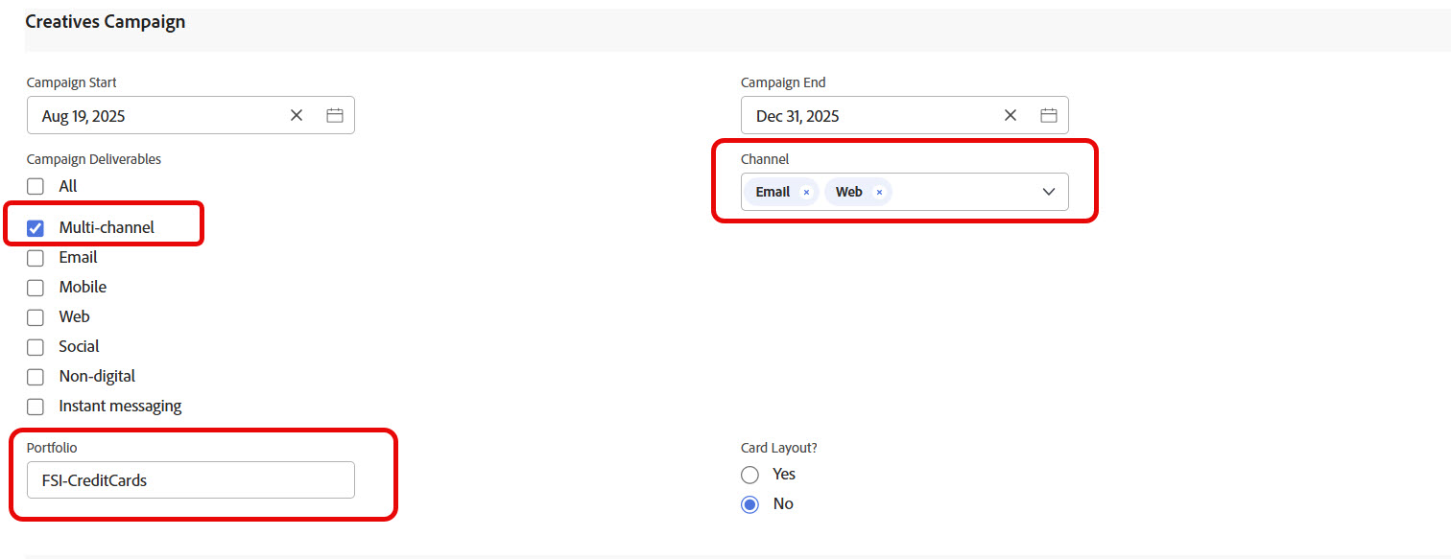Image resolution: width=1451 pixels, height=559 pixels.
Task: Click the Creatives Campaign section heading
Action: pyautogui.click(x=106, y=21)
